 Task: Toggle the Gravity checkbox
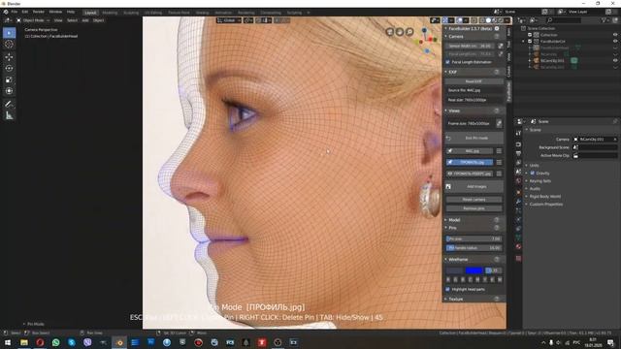(533, 173)
